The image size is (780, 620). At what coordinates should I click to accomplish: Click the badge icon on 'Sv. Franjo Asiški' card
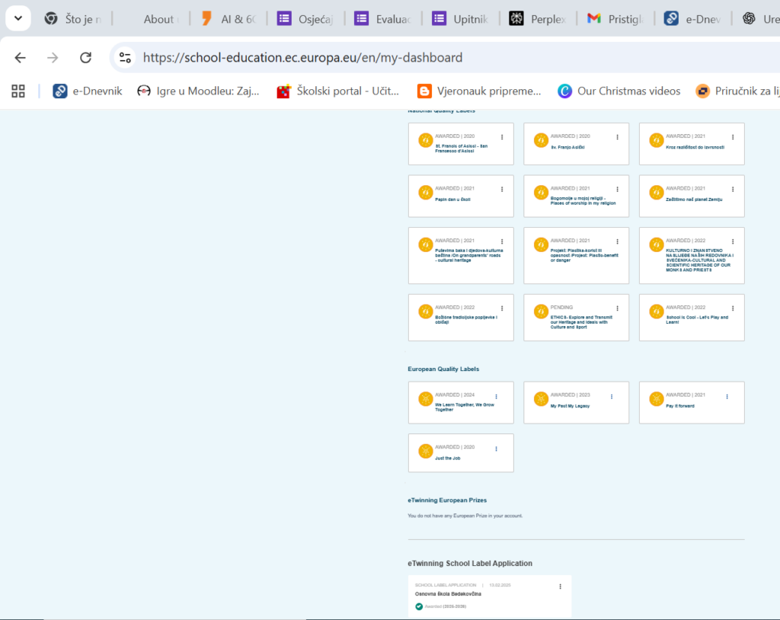pyautogui.click(x=541, y=140)
